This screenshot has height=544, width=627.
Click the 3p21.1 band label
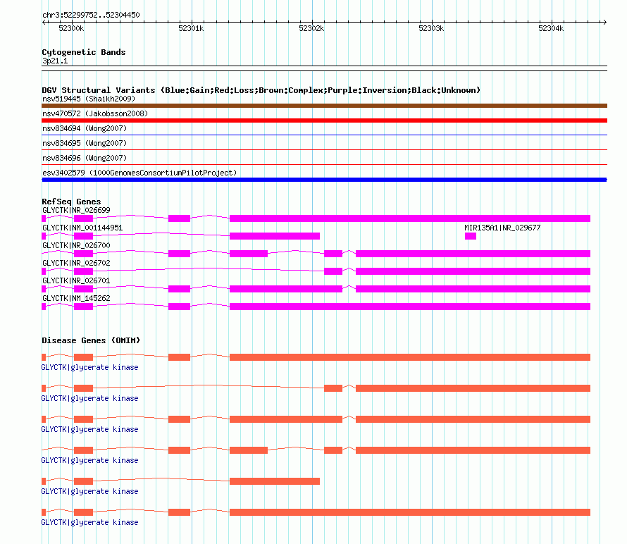(x=55, y=61)
